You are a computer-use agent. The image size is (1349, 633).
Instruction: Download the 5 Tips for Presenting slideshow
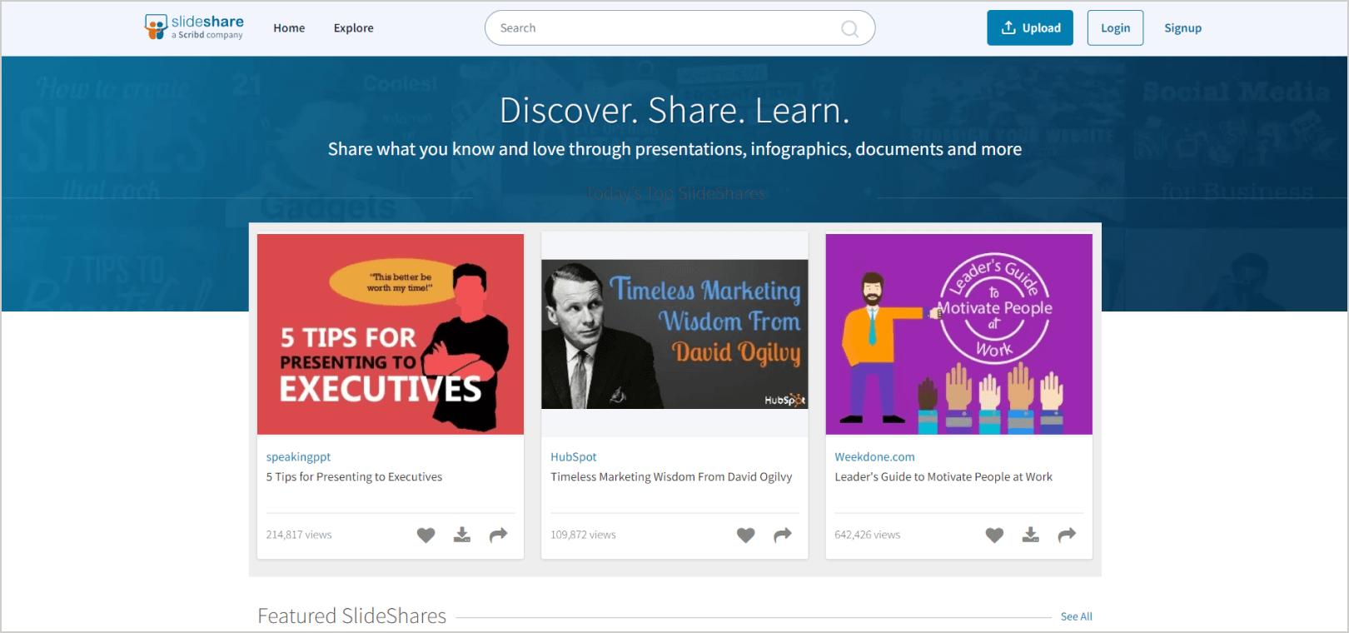click(462, 535)
